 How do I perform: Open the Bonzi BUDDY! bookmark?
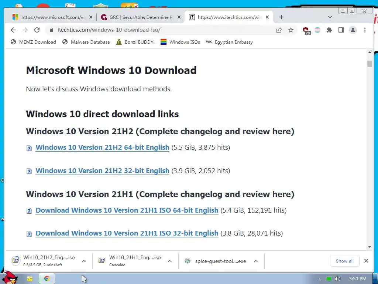(135, 42)
